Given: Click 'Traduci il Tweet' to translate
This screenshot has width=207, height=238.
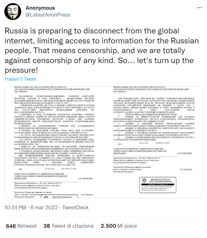Looking at the screenshot, I should tap(20, 79).
